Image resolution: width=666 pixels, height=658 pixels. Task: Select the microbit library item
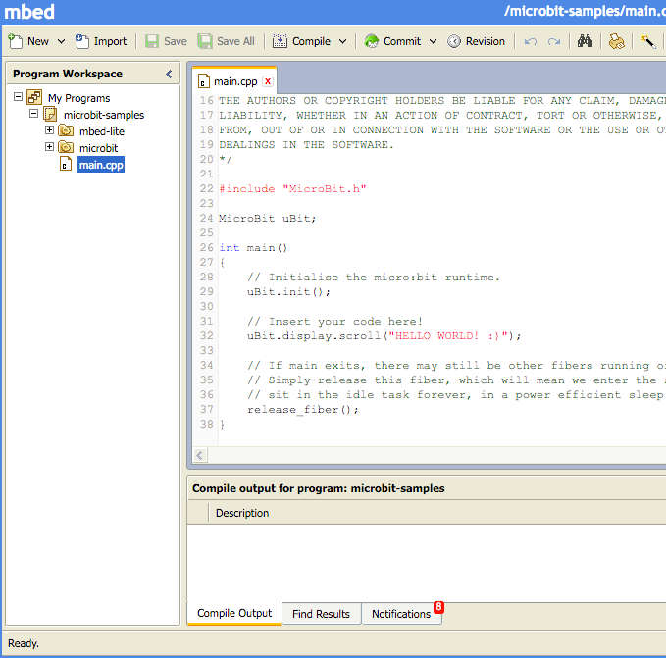98,148
